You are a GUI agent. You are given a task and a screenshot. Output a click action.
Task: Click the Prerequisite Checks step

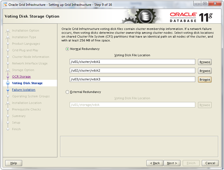pyautogui.click(x=26, y=110)
